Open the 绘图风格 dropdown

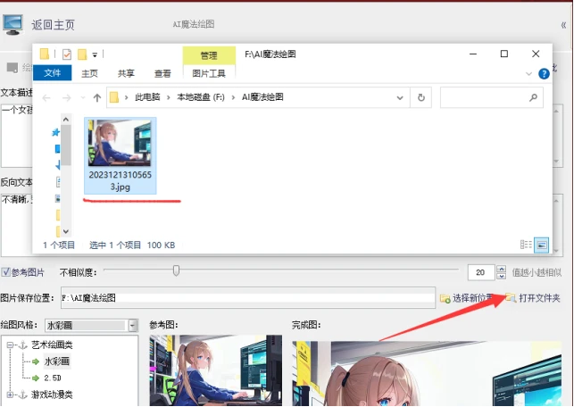point(132,325)
